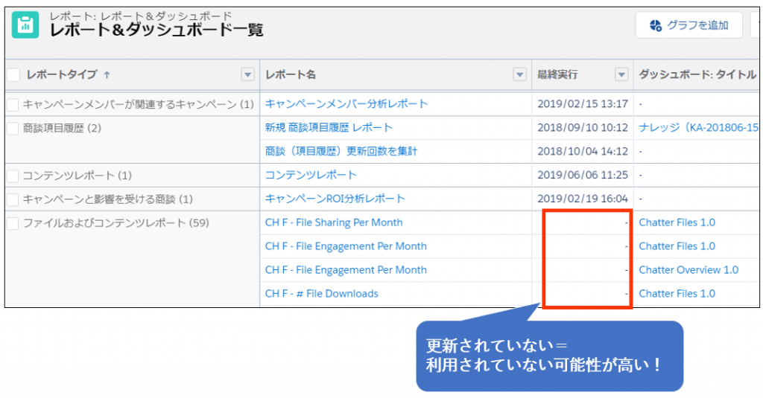Click the レポート＆ダッシュボード一覧 page title
This screenshot has height=398, width=763.
(x=156, y=31)
